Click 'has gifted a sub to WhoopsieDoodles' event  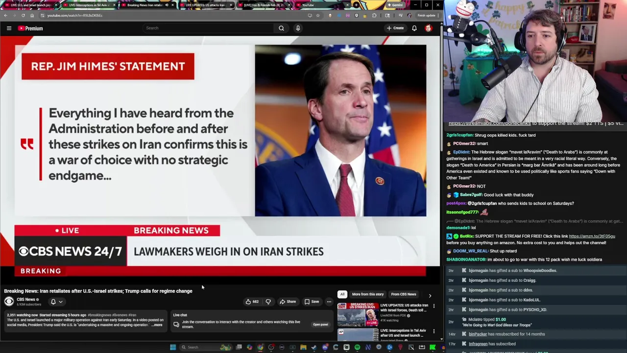[x=512, y=271]
